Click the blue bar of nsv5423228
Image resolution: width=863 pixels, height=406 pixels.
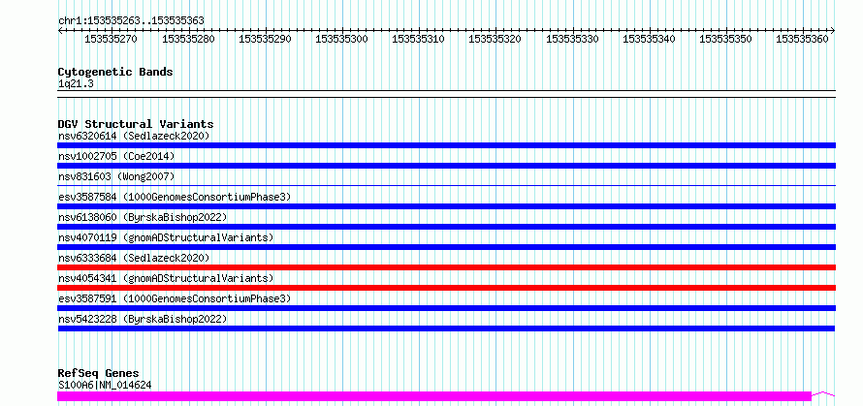[x=446, y=328]
